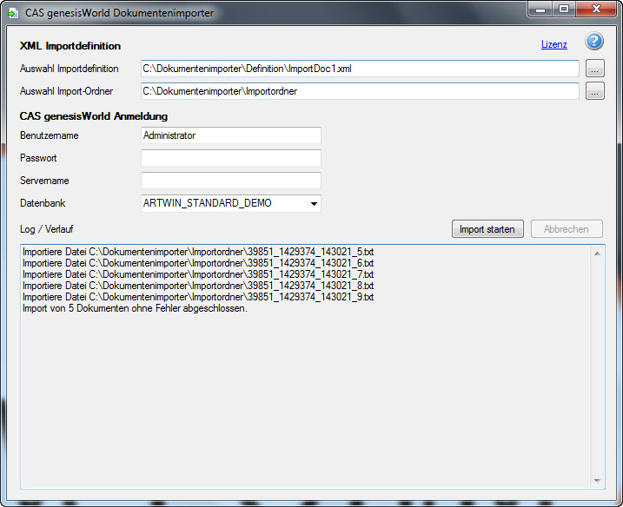
Task: Click the disabled Abbrechen button
Action: [x=567, y=229]
